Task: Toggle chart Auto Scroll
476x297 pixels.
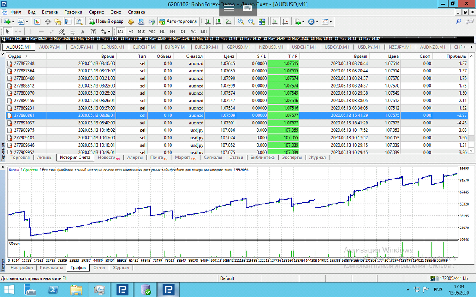Action: click(x=274, y=21)
